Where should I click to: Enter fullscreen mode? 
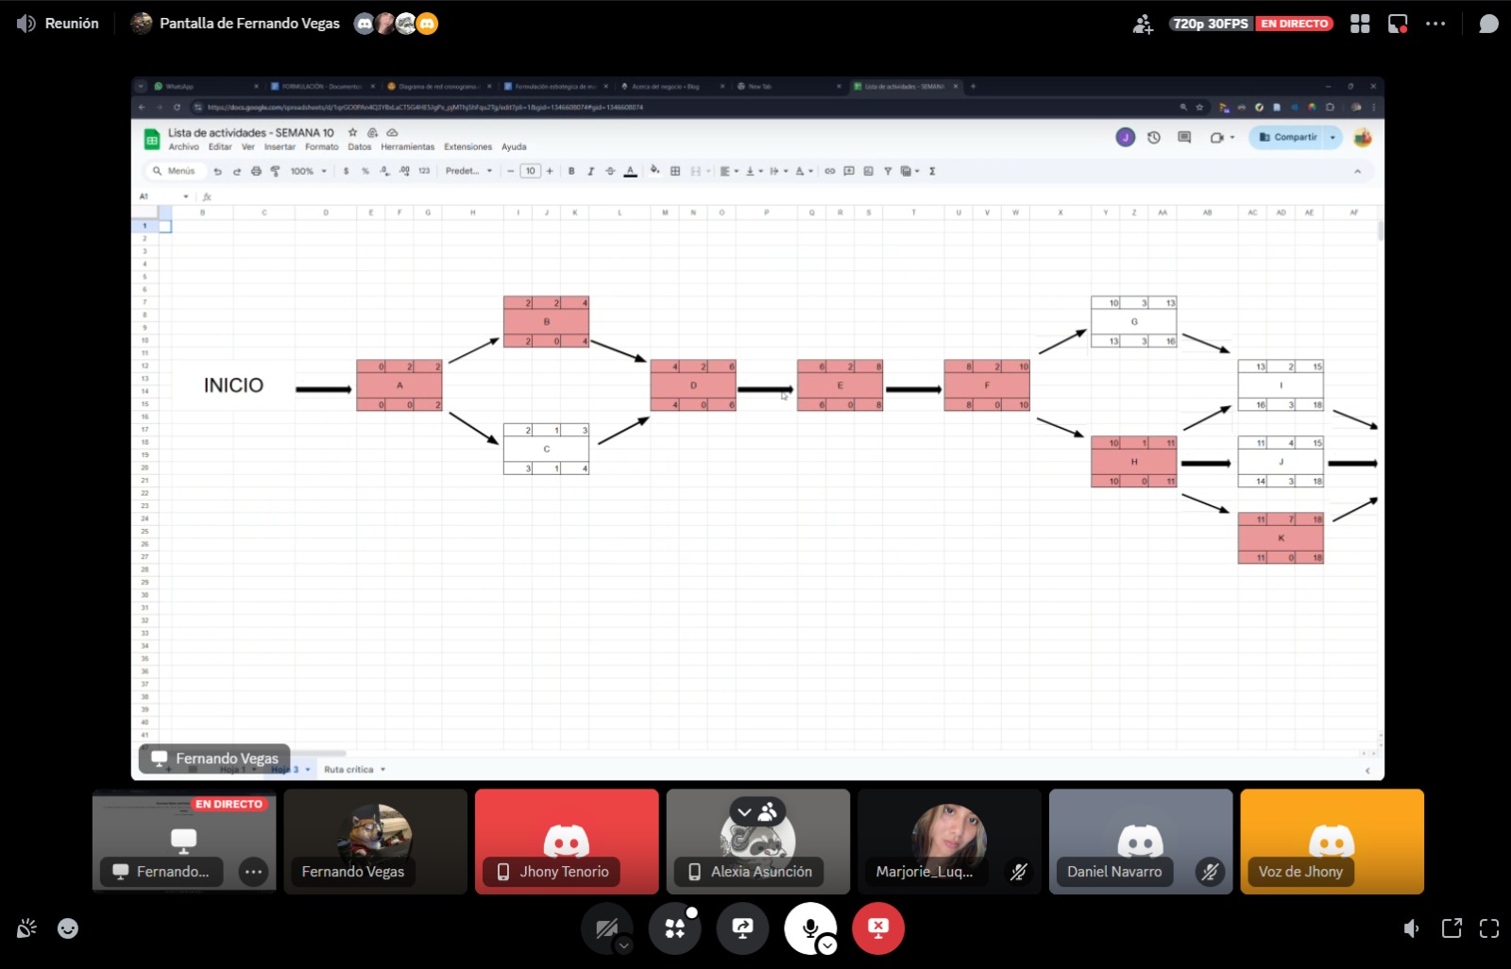tap(1489, 928)
